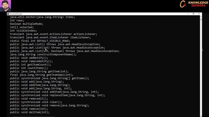This screenshot has height=117, width=209.
Task: Click the scrollbar down arrow
Action: 201,116
